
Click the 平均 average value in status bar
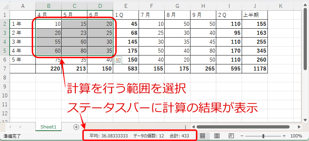pos(108,136)
